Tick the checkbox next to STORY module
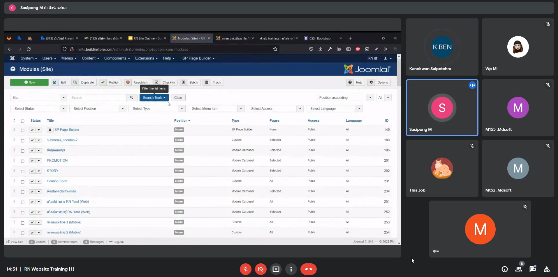 [x=22, y=171]
